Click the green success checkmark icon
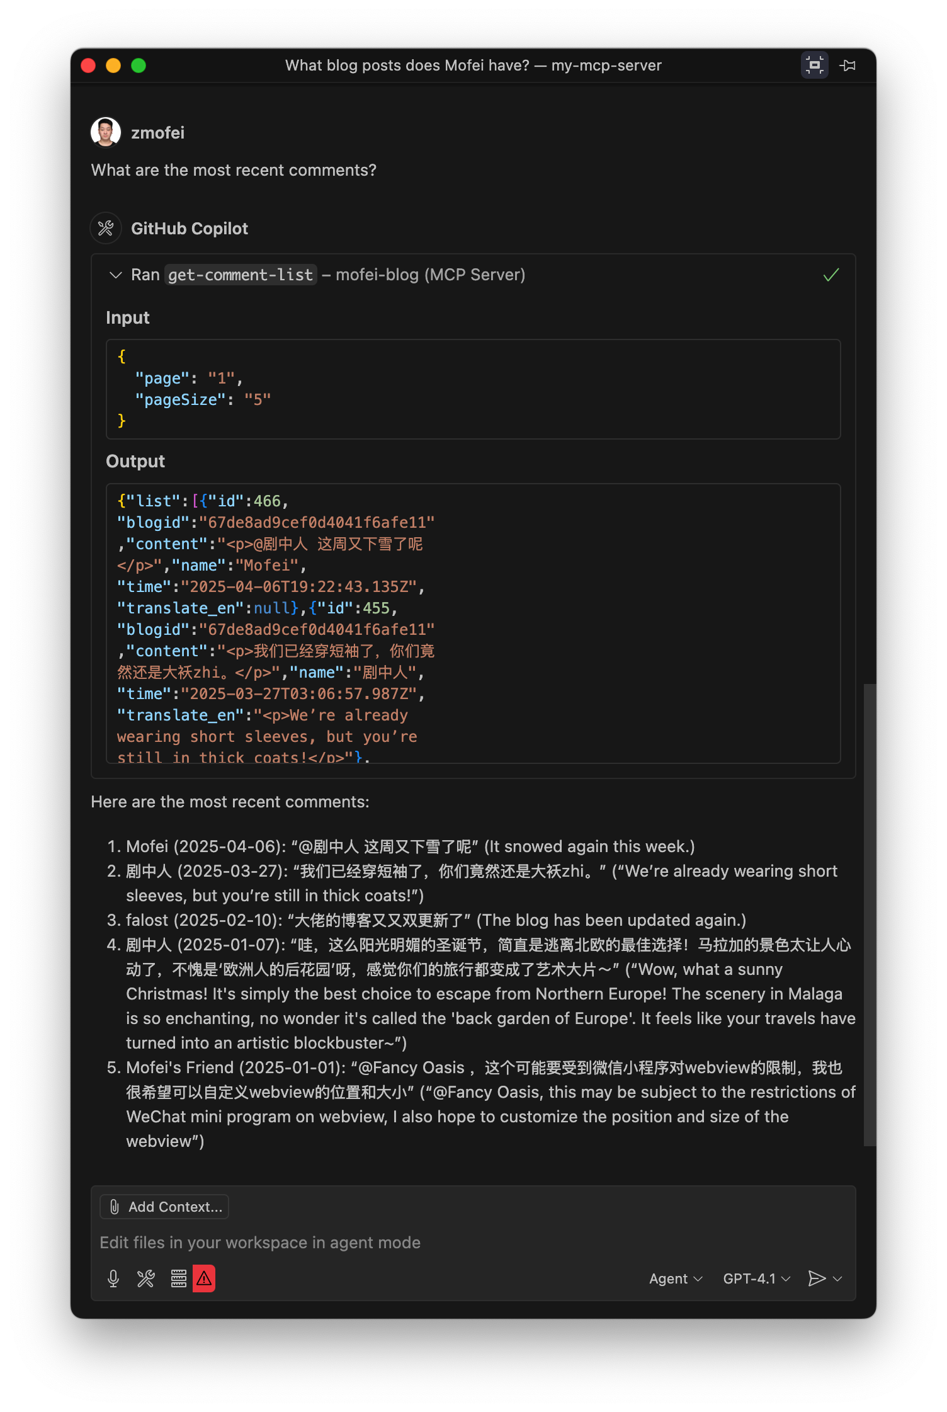The image size is (947, 1412). [x=831, y=275]
